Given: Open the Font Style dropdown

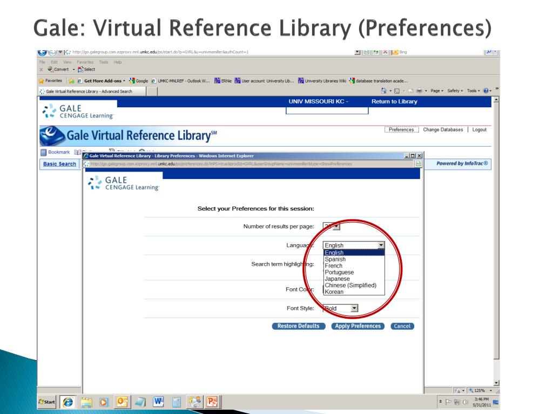Looking at the screenshot, I should click(341, 308).
